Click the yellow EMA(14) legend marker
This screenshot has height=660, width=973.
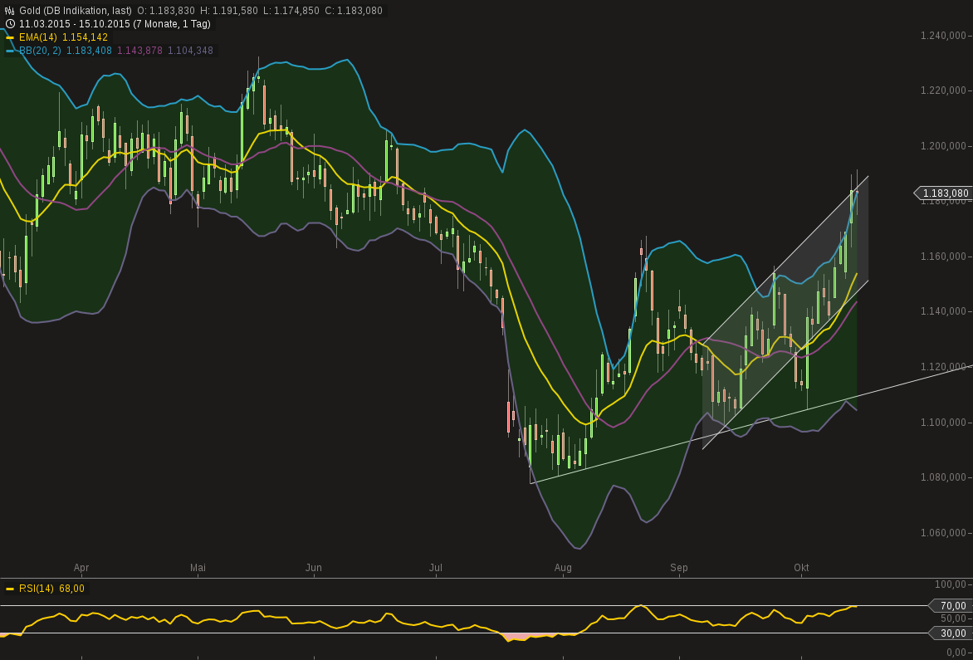point(10,37)
